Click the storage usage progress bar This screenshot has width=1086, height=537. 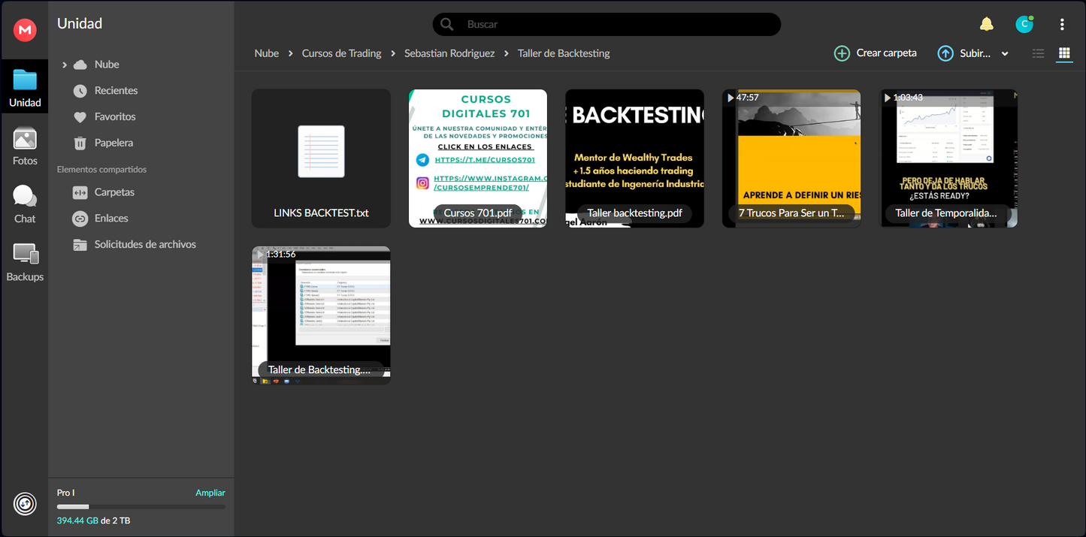pos(141,506)
